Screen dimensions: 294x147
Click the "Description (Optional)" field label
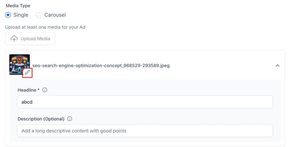(41, 119)
